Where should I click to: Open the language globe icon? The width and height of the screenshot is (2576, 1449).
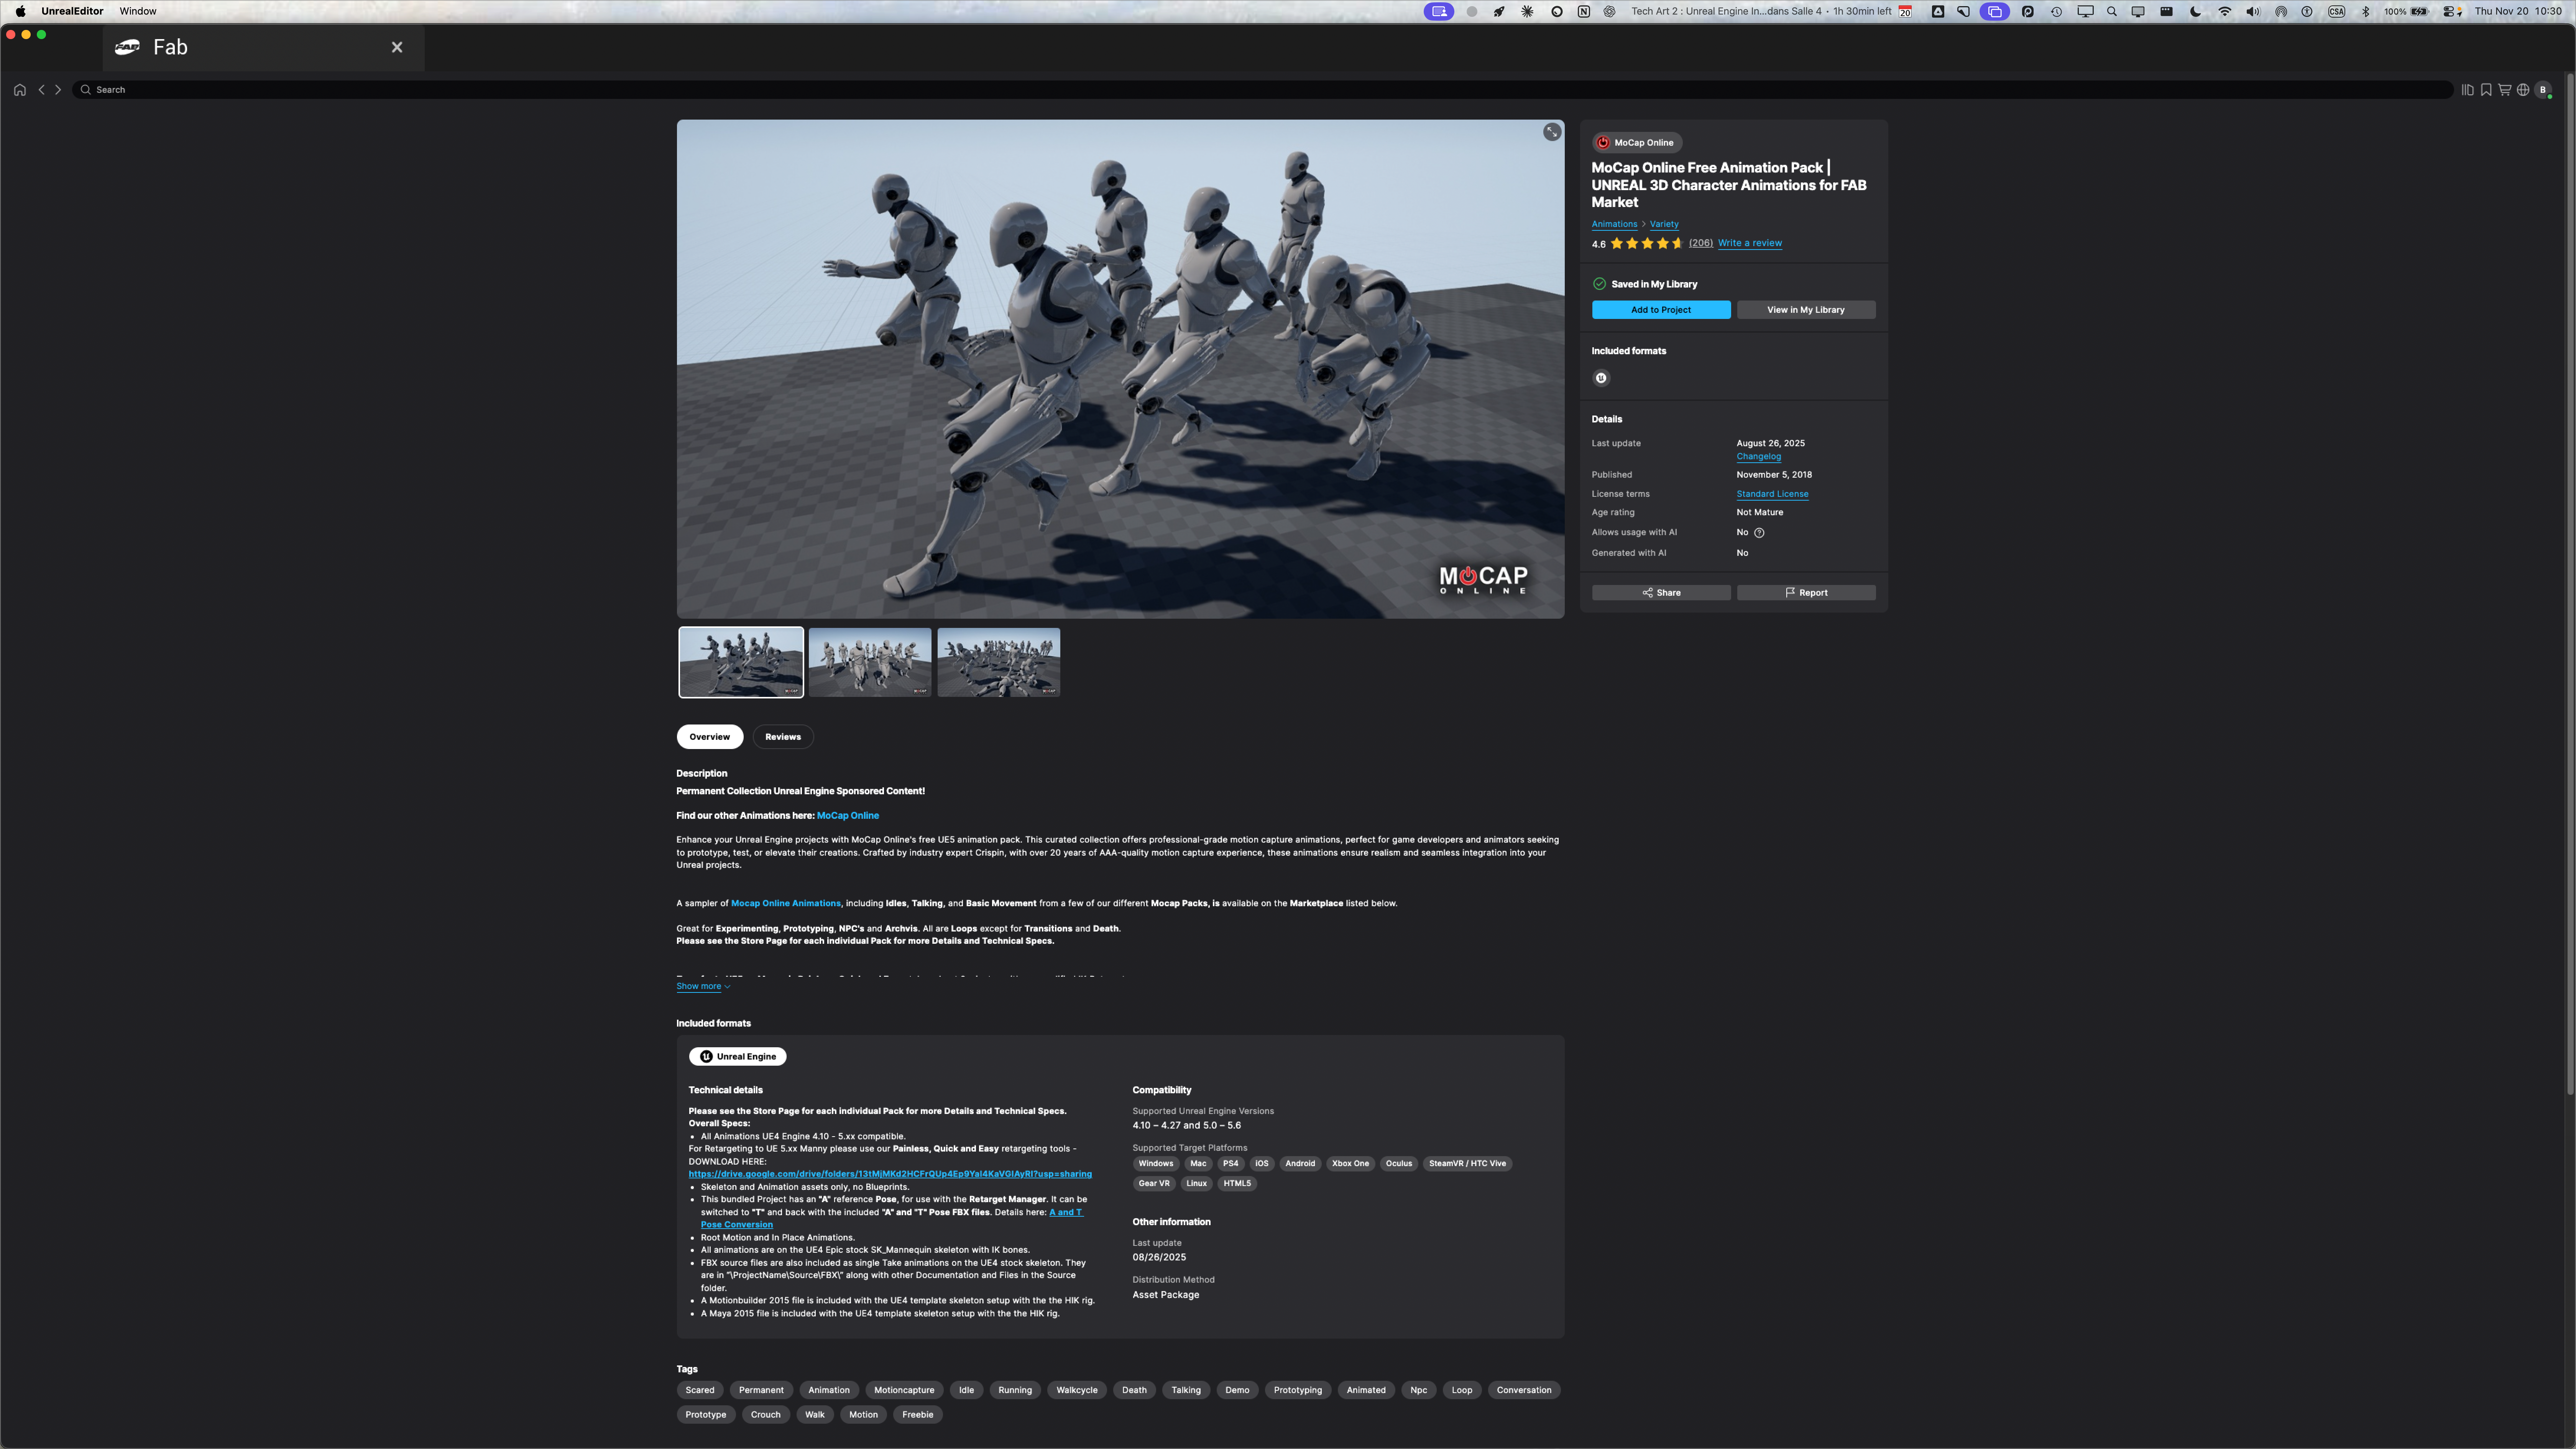click(2523, 90)
